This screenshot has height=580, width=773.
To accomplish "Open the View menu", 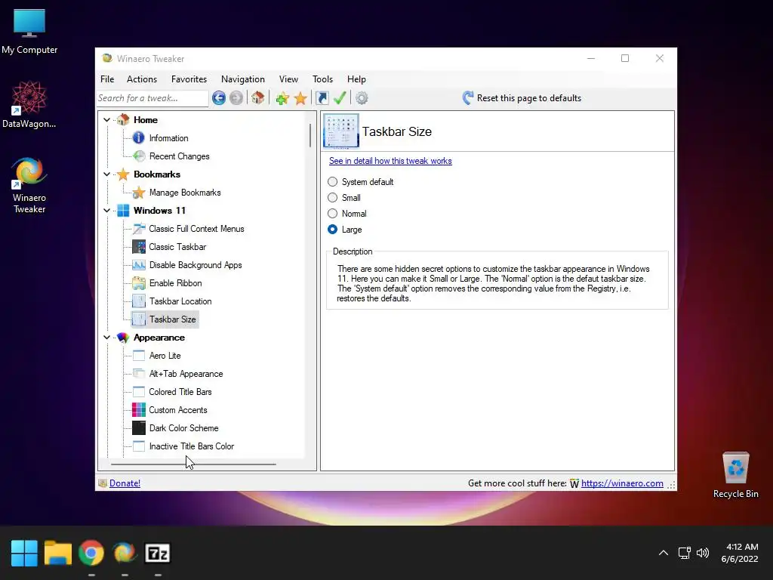I will tap(288, 79).
